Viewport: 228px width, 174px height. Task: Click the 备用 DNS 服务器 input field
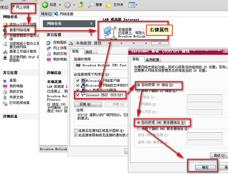pyautogui.click(x=205, y=143)
